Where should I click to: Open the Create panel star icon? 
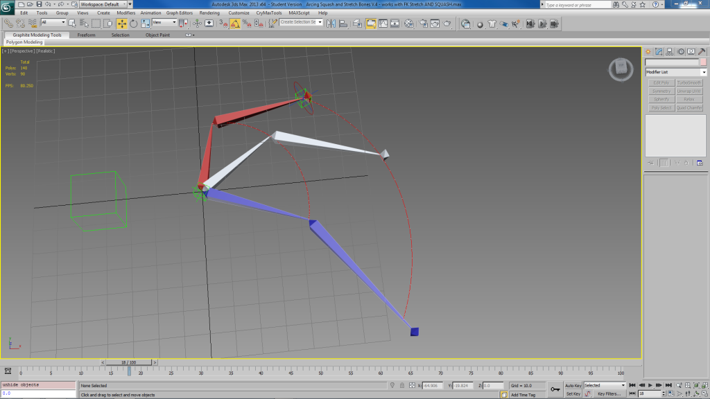point(649,51)
